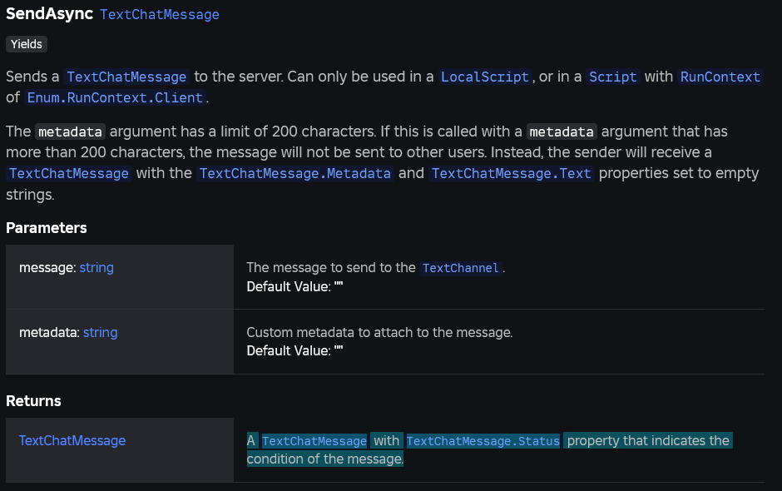The height and width of the screenshot is (491, 782).
Task: Open the Script class link
Action: pyautogui.click(x=613, y=77)
